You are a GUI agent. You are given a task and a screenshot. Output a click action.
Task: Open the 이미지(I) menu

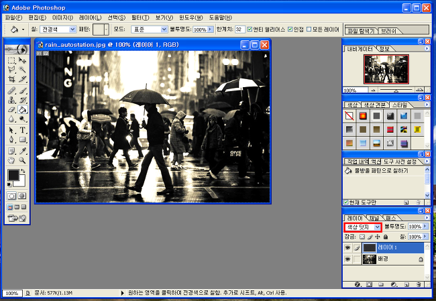pos(62,17)
